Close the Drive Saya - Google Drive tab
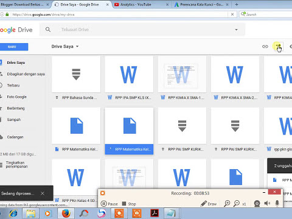Viewport: 292px width, 219px height. point(108,4)
